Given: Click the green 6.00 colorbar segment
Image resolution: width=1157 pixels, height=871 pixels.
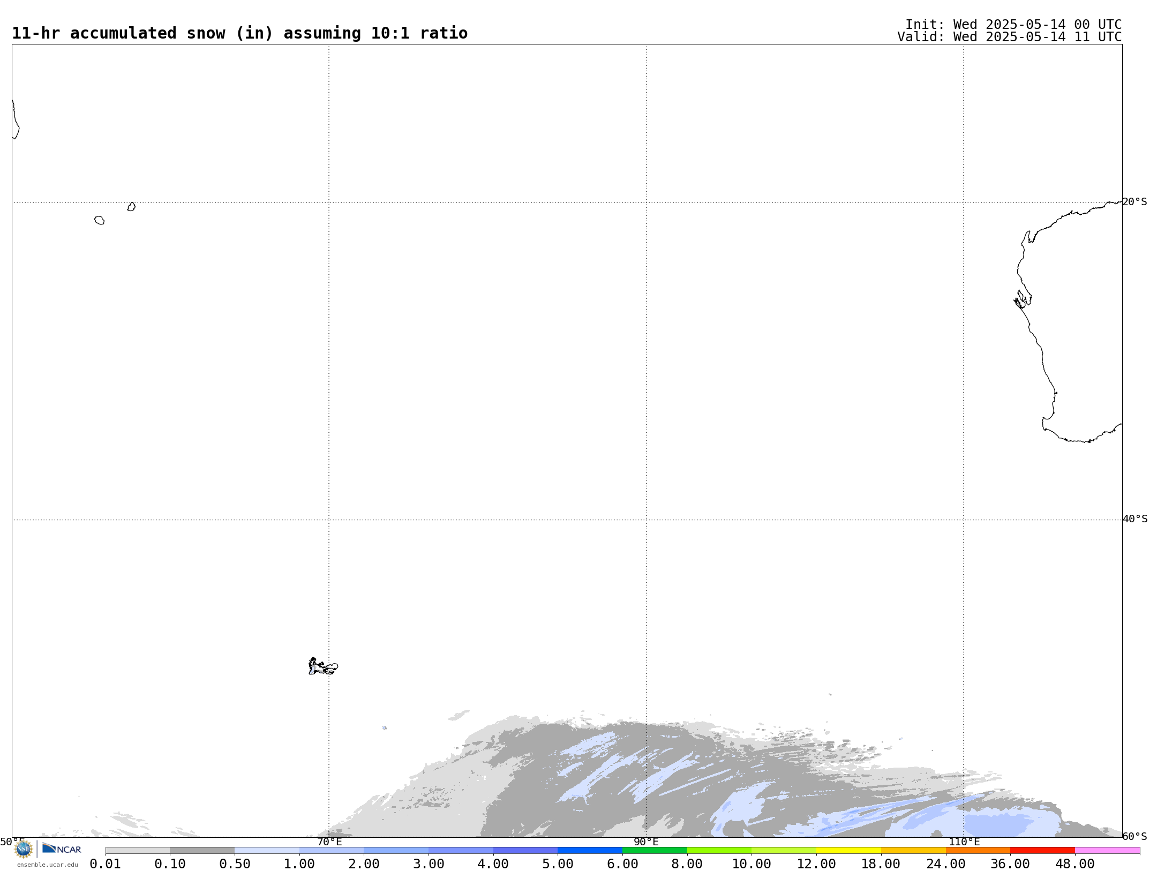Looking at the screenshot, I should [655, 851].
